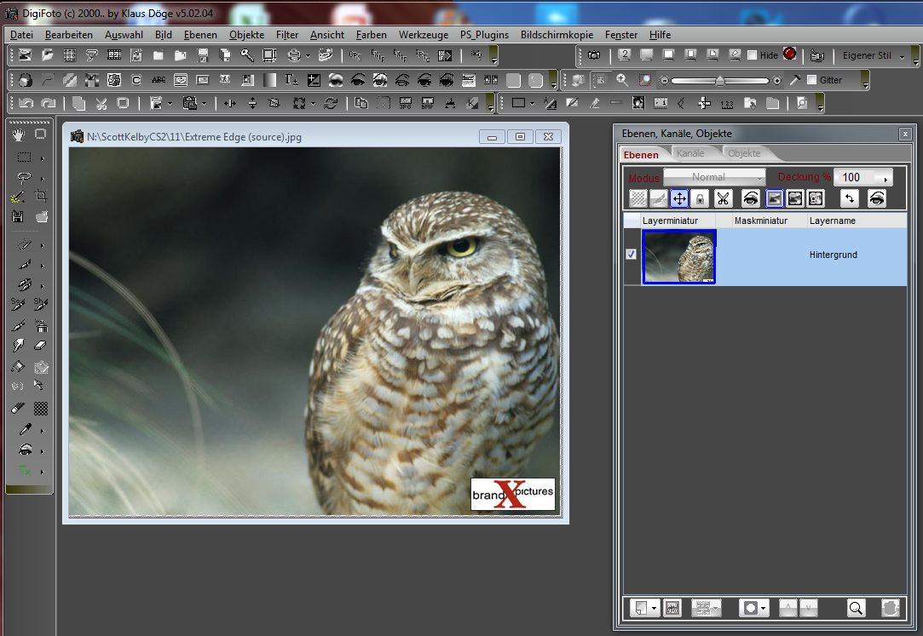
Task: Click the zoom slider handle
Action: tap(720, 80)
